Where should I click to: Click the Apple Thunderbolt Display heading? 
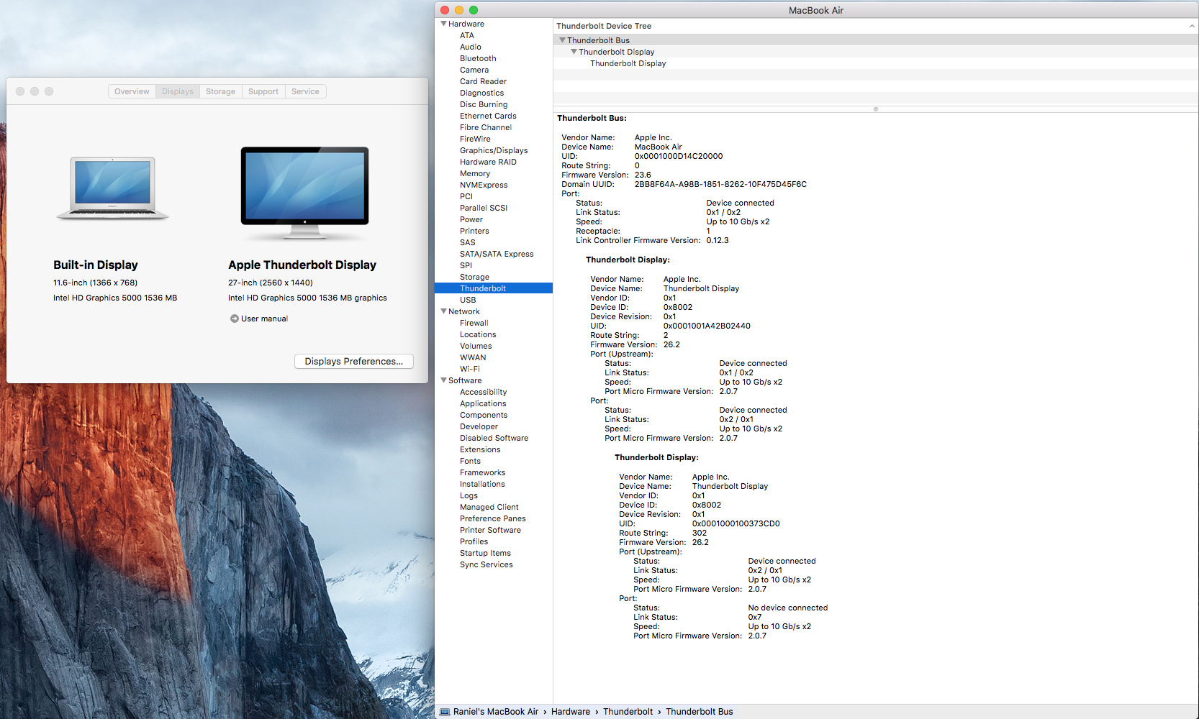[x=302, y=265]
